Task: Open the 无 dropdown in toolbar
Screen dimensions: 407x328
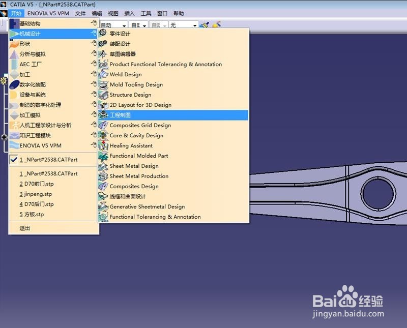Action: coord(195,25)
